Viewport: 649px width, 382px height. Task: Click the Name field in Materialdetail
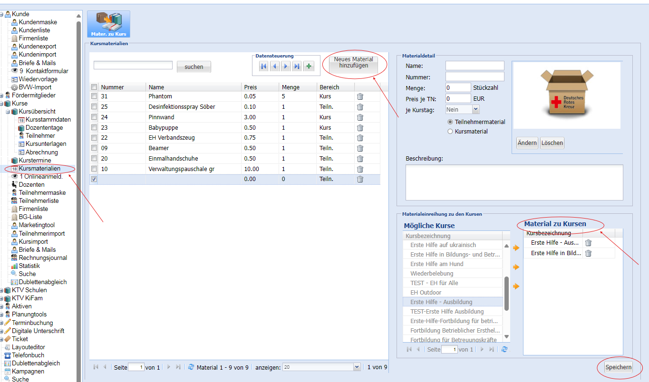pos(475,66)
